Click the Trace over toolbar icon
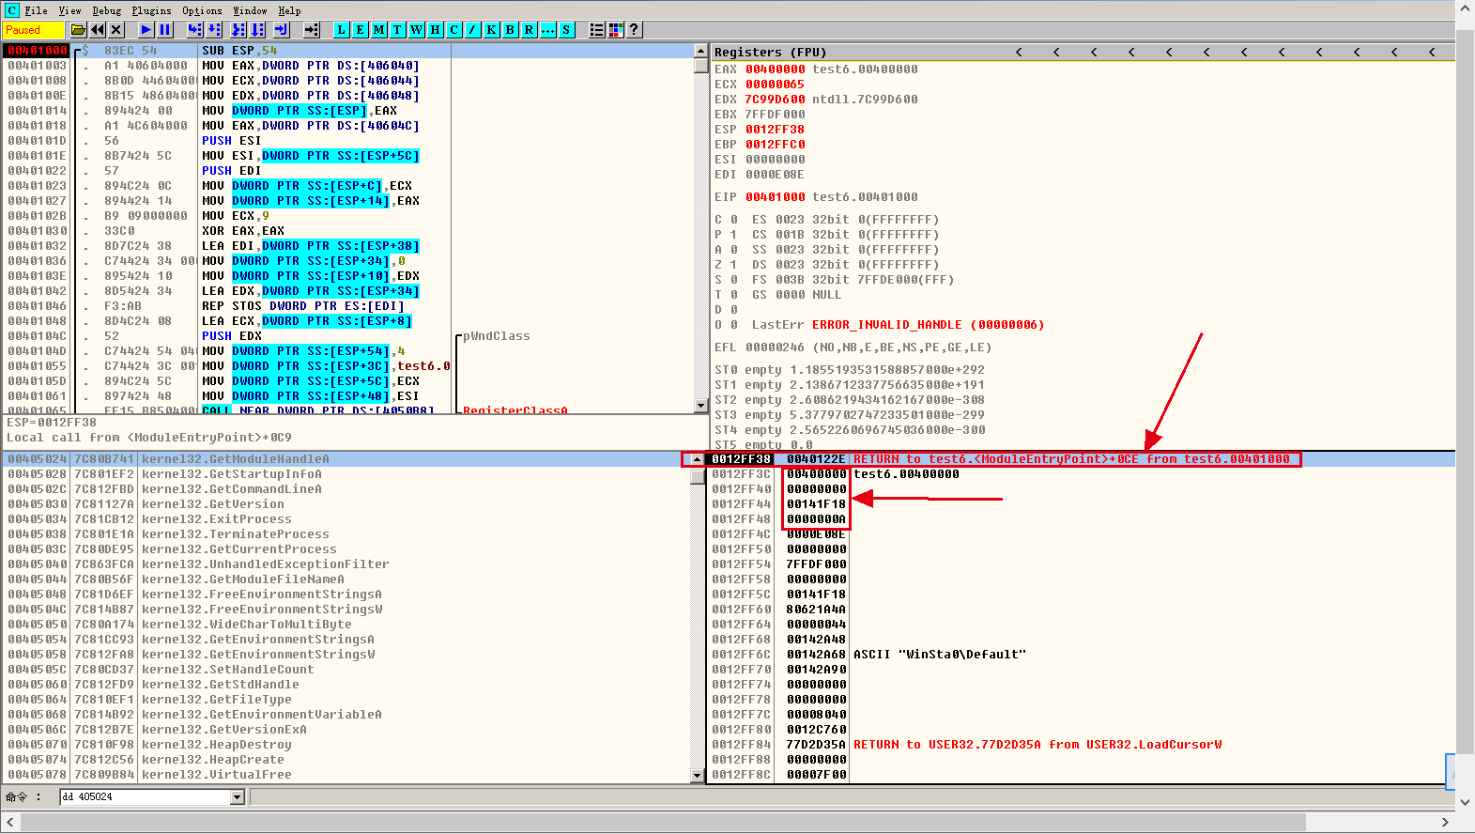Screen dimensions: 1475x834 point(257,30)
